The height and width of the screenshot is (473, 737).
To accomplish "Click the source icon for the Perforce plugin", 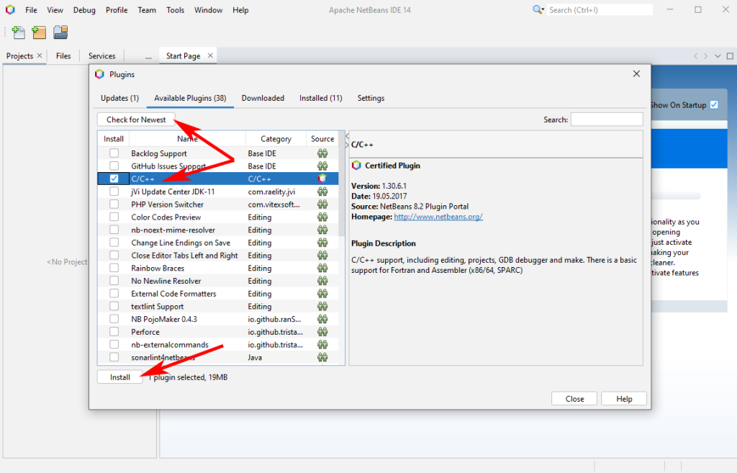I will (x=322, y=331).
